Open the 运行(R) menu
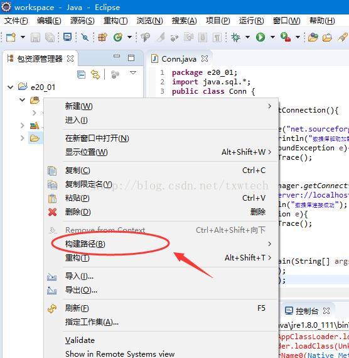Viewport: 349px width, 358px height. [x=252, y=21]
